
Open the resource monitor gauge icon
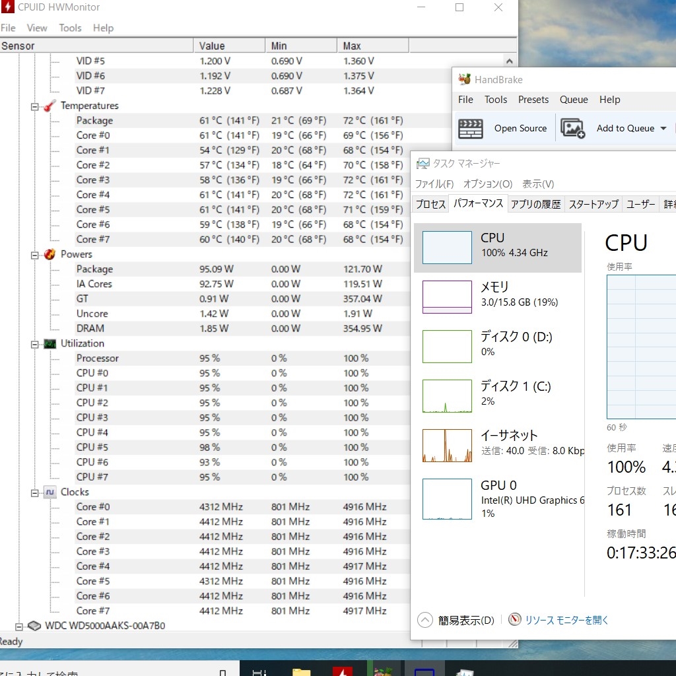(x=515, y=620)
